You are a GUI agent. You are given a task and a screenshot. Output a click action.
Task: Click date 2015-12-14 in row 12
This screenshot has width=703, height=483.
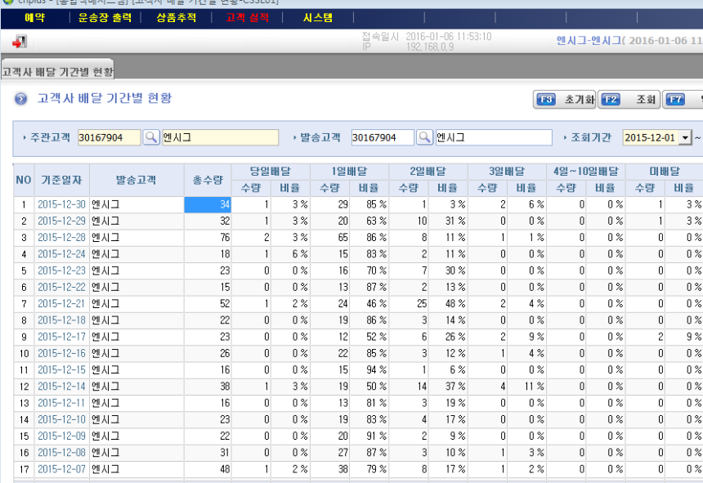click(x=61, y=387)
